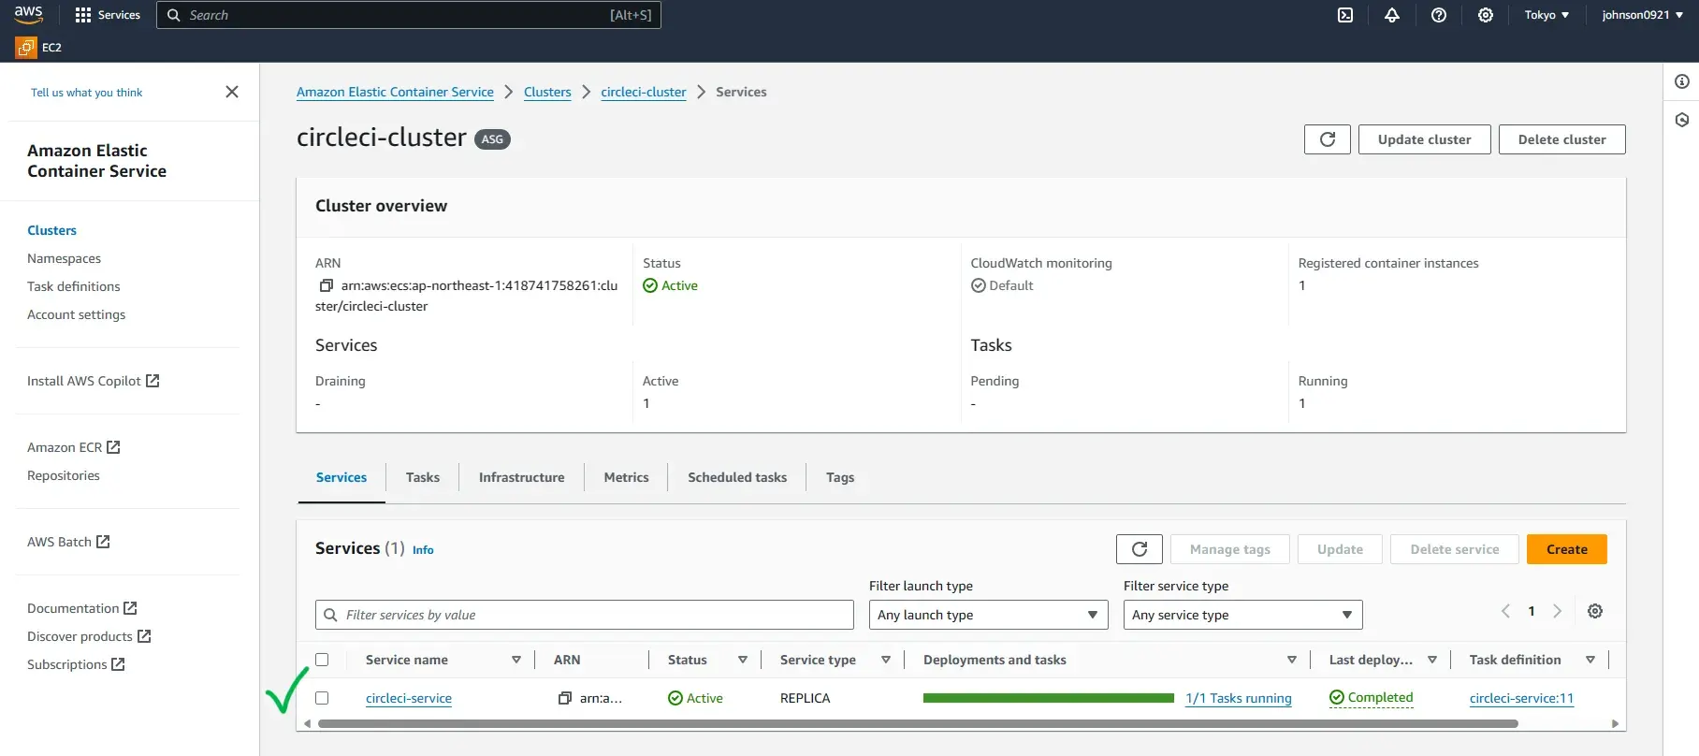The width and height of the screenshot is (1699, 756).
Task: Open Account settings in the sidebar
Action: pos(76,314)
